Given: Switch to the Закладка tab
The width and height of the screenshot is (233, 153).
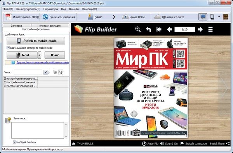Looking at the screenshot, I should 17,25.
